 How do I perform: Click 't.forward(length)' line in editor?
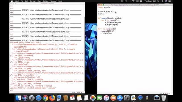[113, 23]
